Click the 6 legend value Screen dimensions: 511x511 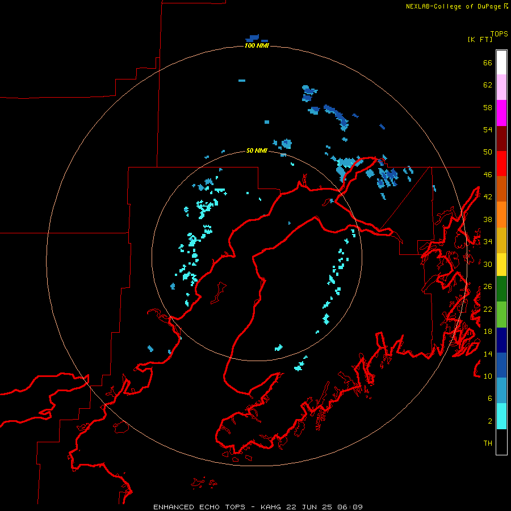click(x=490, y=399)
